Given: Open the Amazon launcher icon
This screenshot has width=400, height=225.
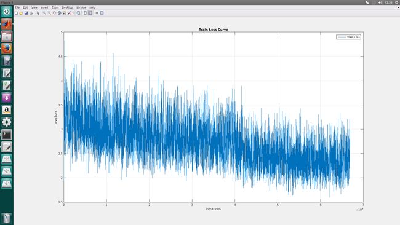Looking at the screenshot, I should click(7, 110).
